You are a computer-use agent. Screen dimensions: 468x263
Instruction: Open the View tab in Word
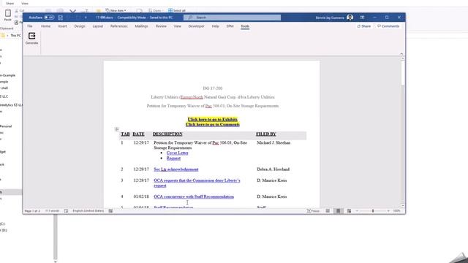[x=177, y=26]
